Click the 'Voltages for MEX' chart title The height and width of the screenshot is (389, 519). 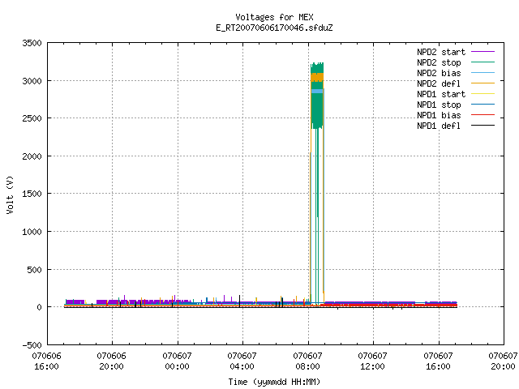(274, 17)
